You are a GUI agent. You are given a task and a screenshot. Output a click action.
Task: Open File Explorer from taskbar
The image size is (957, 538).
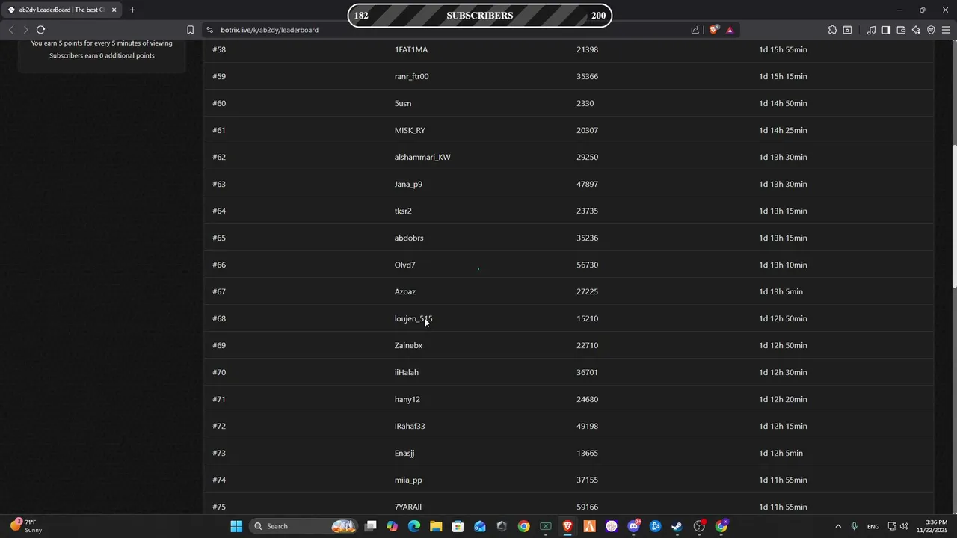point(436,526)
